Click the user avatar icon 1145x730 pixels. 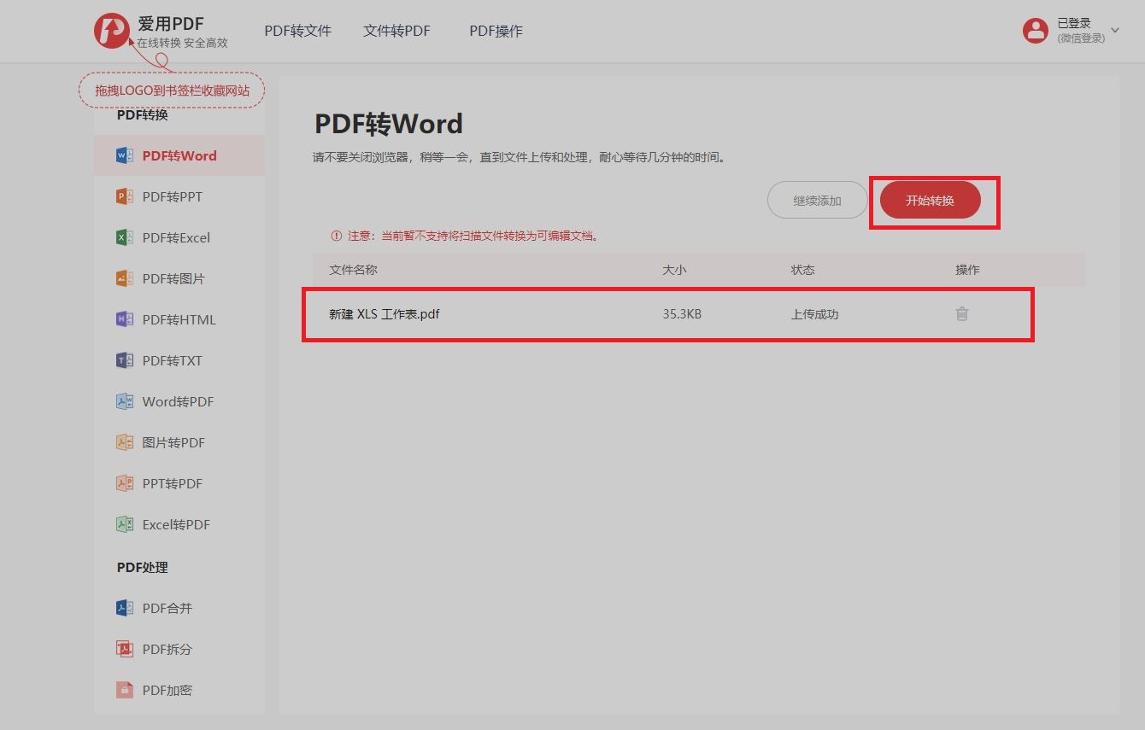(x=1035, y=31)
